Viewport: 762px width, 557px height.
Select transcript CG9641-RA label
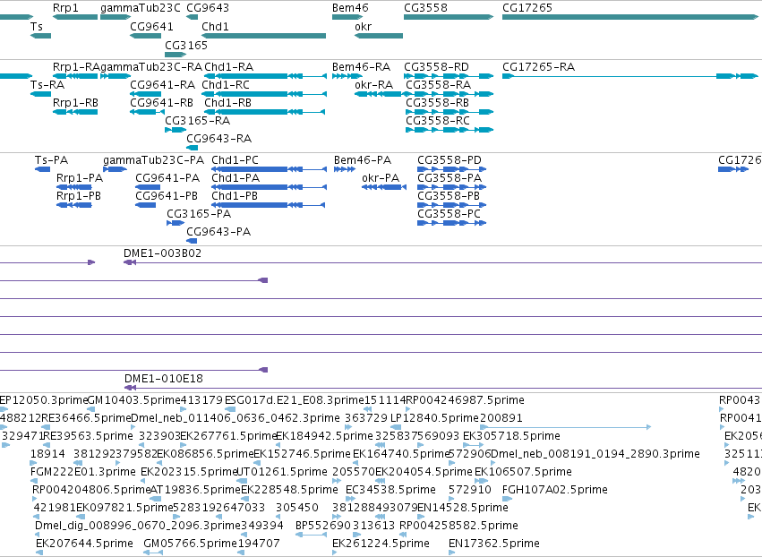tap(162, 84)
